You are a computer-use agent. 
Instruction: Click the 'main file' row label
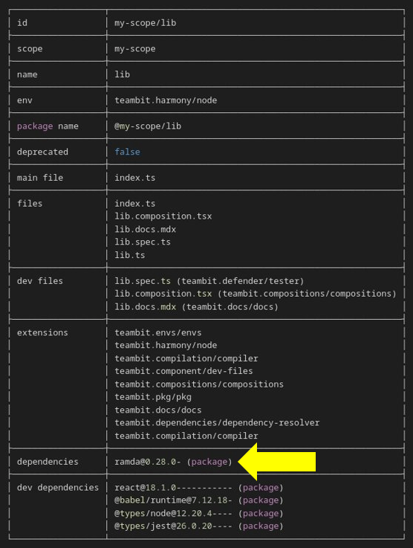point(40,178)
